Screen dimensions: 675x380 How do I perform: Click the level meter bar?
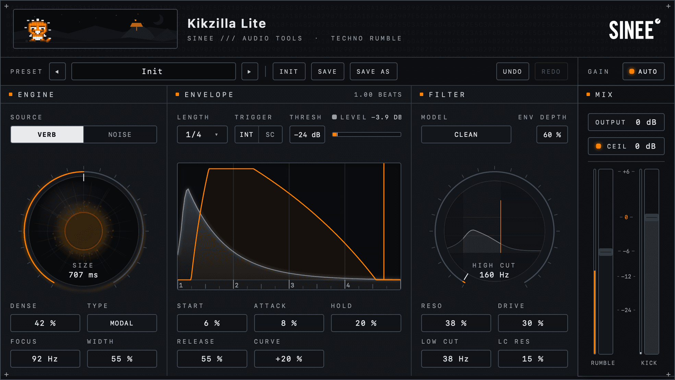(x=367, y=134)
